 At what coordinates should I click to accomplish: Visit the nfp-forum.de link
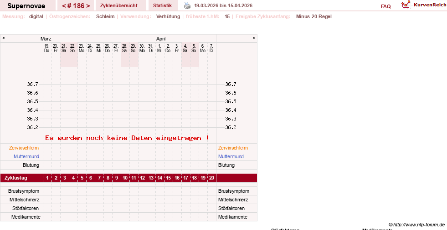(x=416, y=225)
